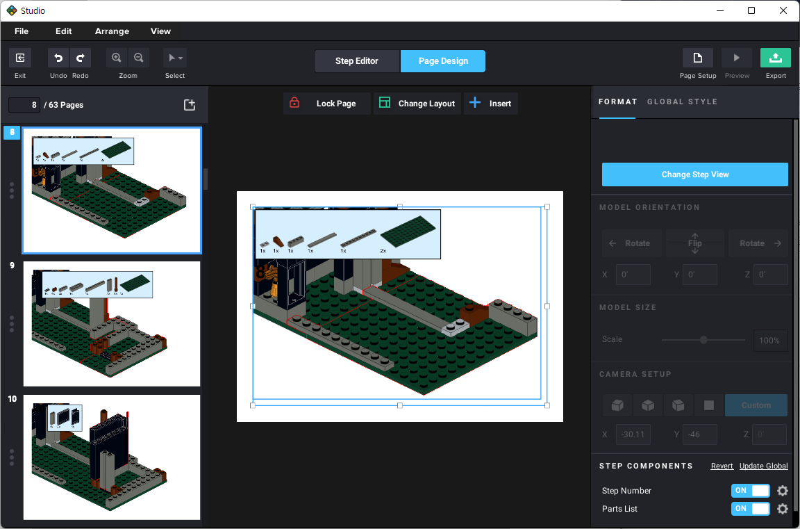Click the Scale percentage field
The width and height of the screenshot is (800, 529).
coord(770,341)
